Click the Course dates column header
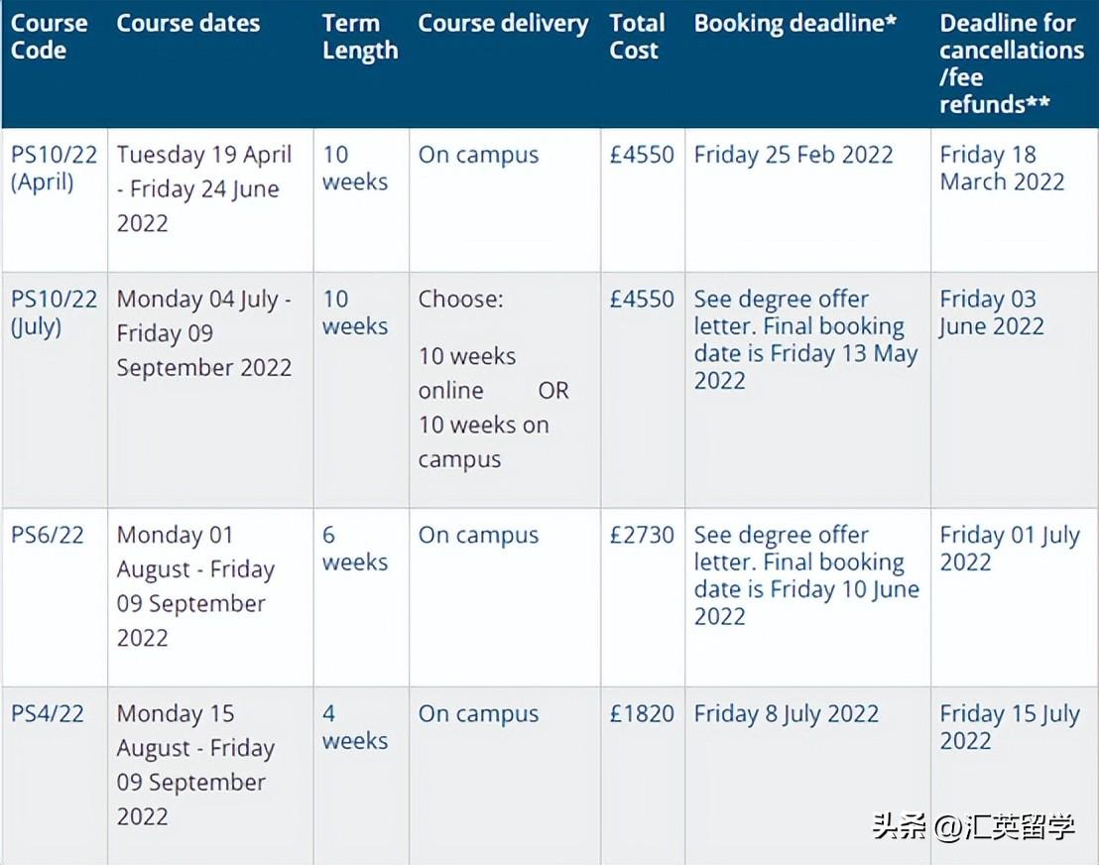Image resolution: width=1099 pixels, height=865 pixels. tap(188, 24)
